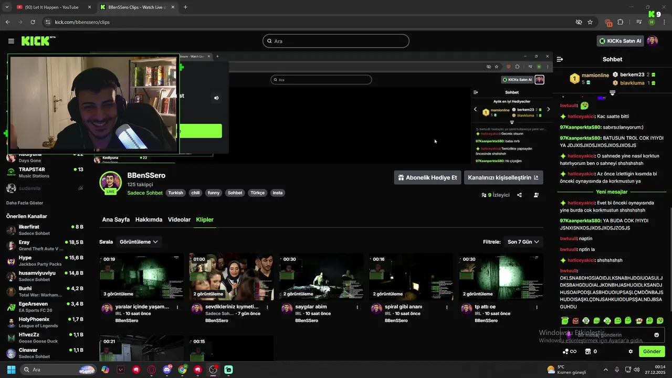Focus the Ara search box on Kick
Viewport: 672px width, 378px height.
336,41
